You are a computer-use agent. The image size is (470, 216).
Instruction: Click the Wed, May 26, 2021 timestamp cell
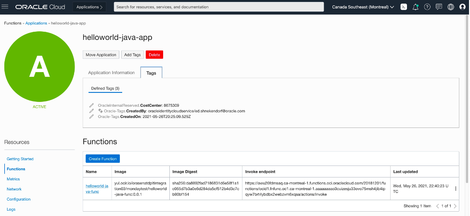tap(420, 189)
